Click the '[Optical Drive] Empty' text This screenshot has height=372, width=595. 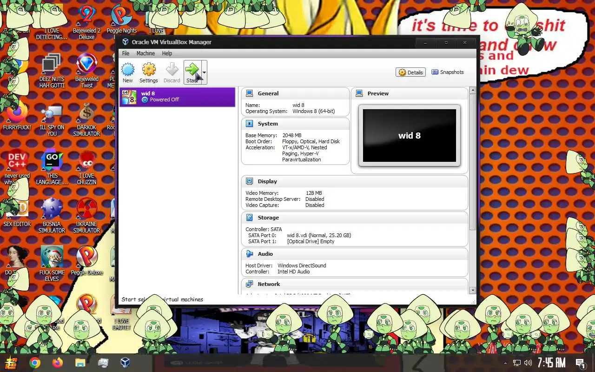311,241
